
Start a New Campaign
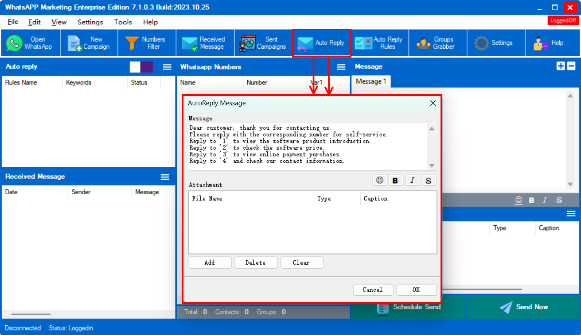(89, 43)
